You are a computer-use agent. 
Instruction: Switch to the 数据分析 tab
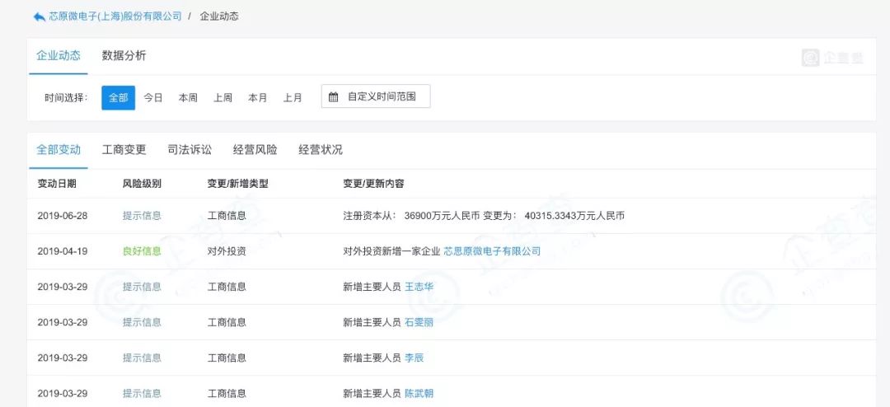coord(124,55)
